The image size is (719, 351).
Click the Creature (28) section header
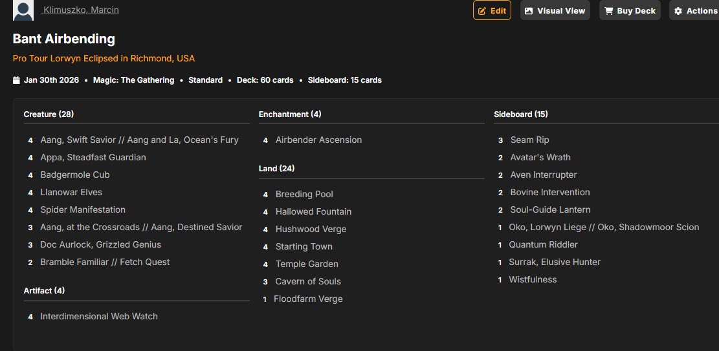point(49,114)
